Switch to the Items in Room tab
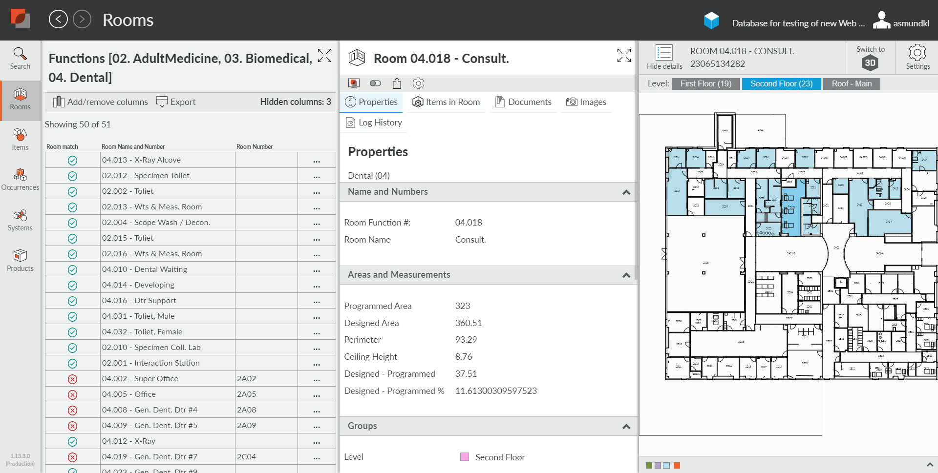 click(x=446, y=102)
